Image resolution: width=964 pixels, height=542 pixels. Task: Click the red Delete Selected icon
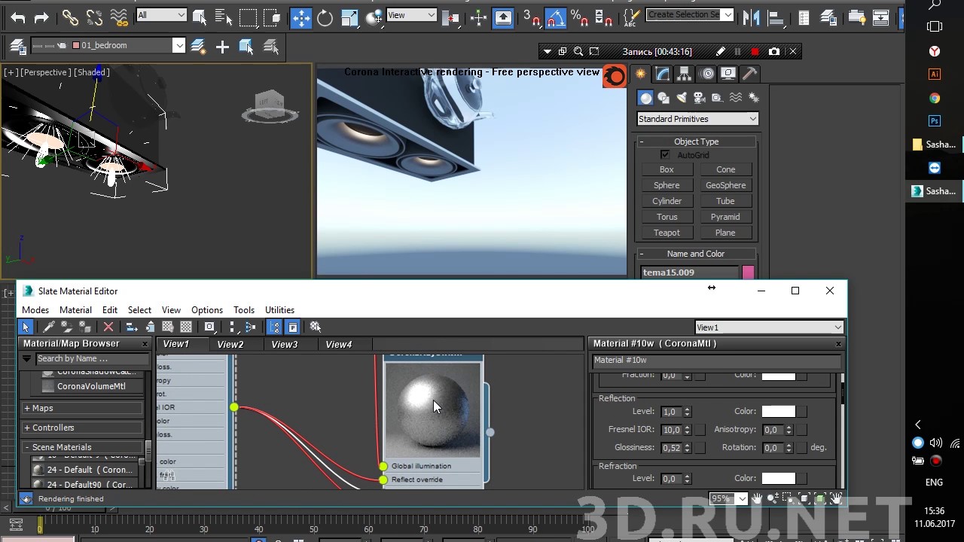(108, 327)
